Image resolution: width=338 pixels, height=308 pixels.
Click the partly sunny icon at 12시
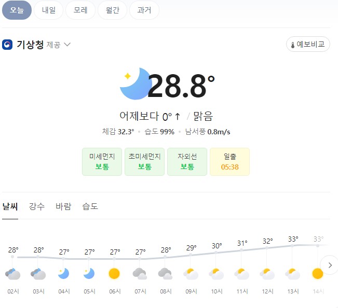tap(267, 274)
